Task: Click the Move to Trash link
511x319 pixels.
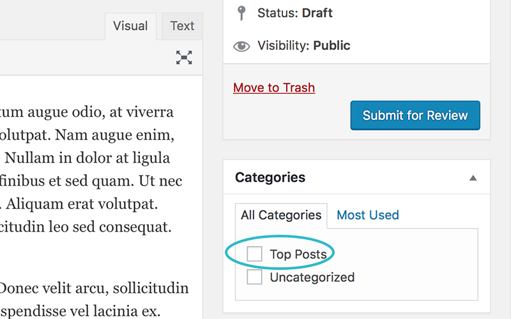Action: [x=274, y=87]
